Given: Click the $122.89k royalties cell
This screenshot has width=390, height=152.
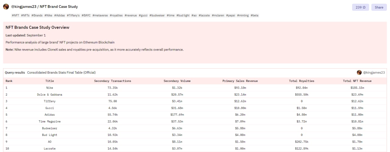Looking at the screenshot, I should [x=302, y=148].
